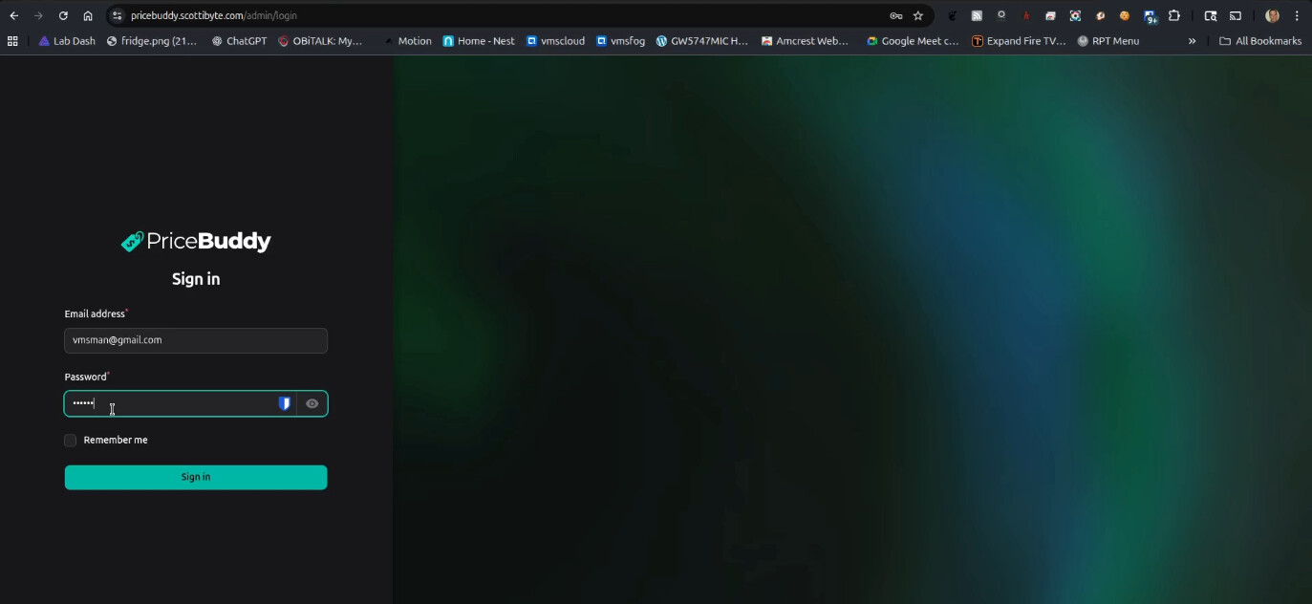The width and height of the screenshot is (1312, 604).
Task: Click the cookie extension icon
Action: click(1125, 15)
